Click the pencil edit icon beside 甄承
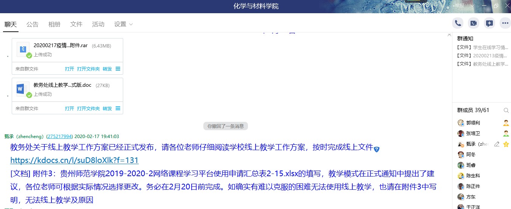 coord(497,144)
